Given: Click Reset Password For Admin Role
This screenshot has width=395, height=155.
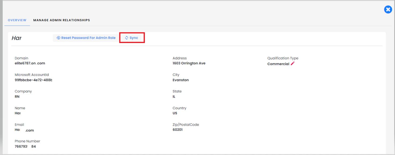Looking at the screenshot, I should (86, 38).
